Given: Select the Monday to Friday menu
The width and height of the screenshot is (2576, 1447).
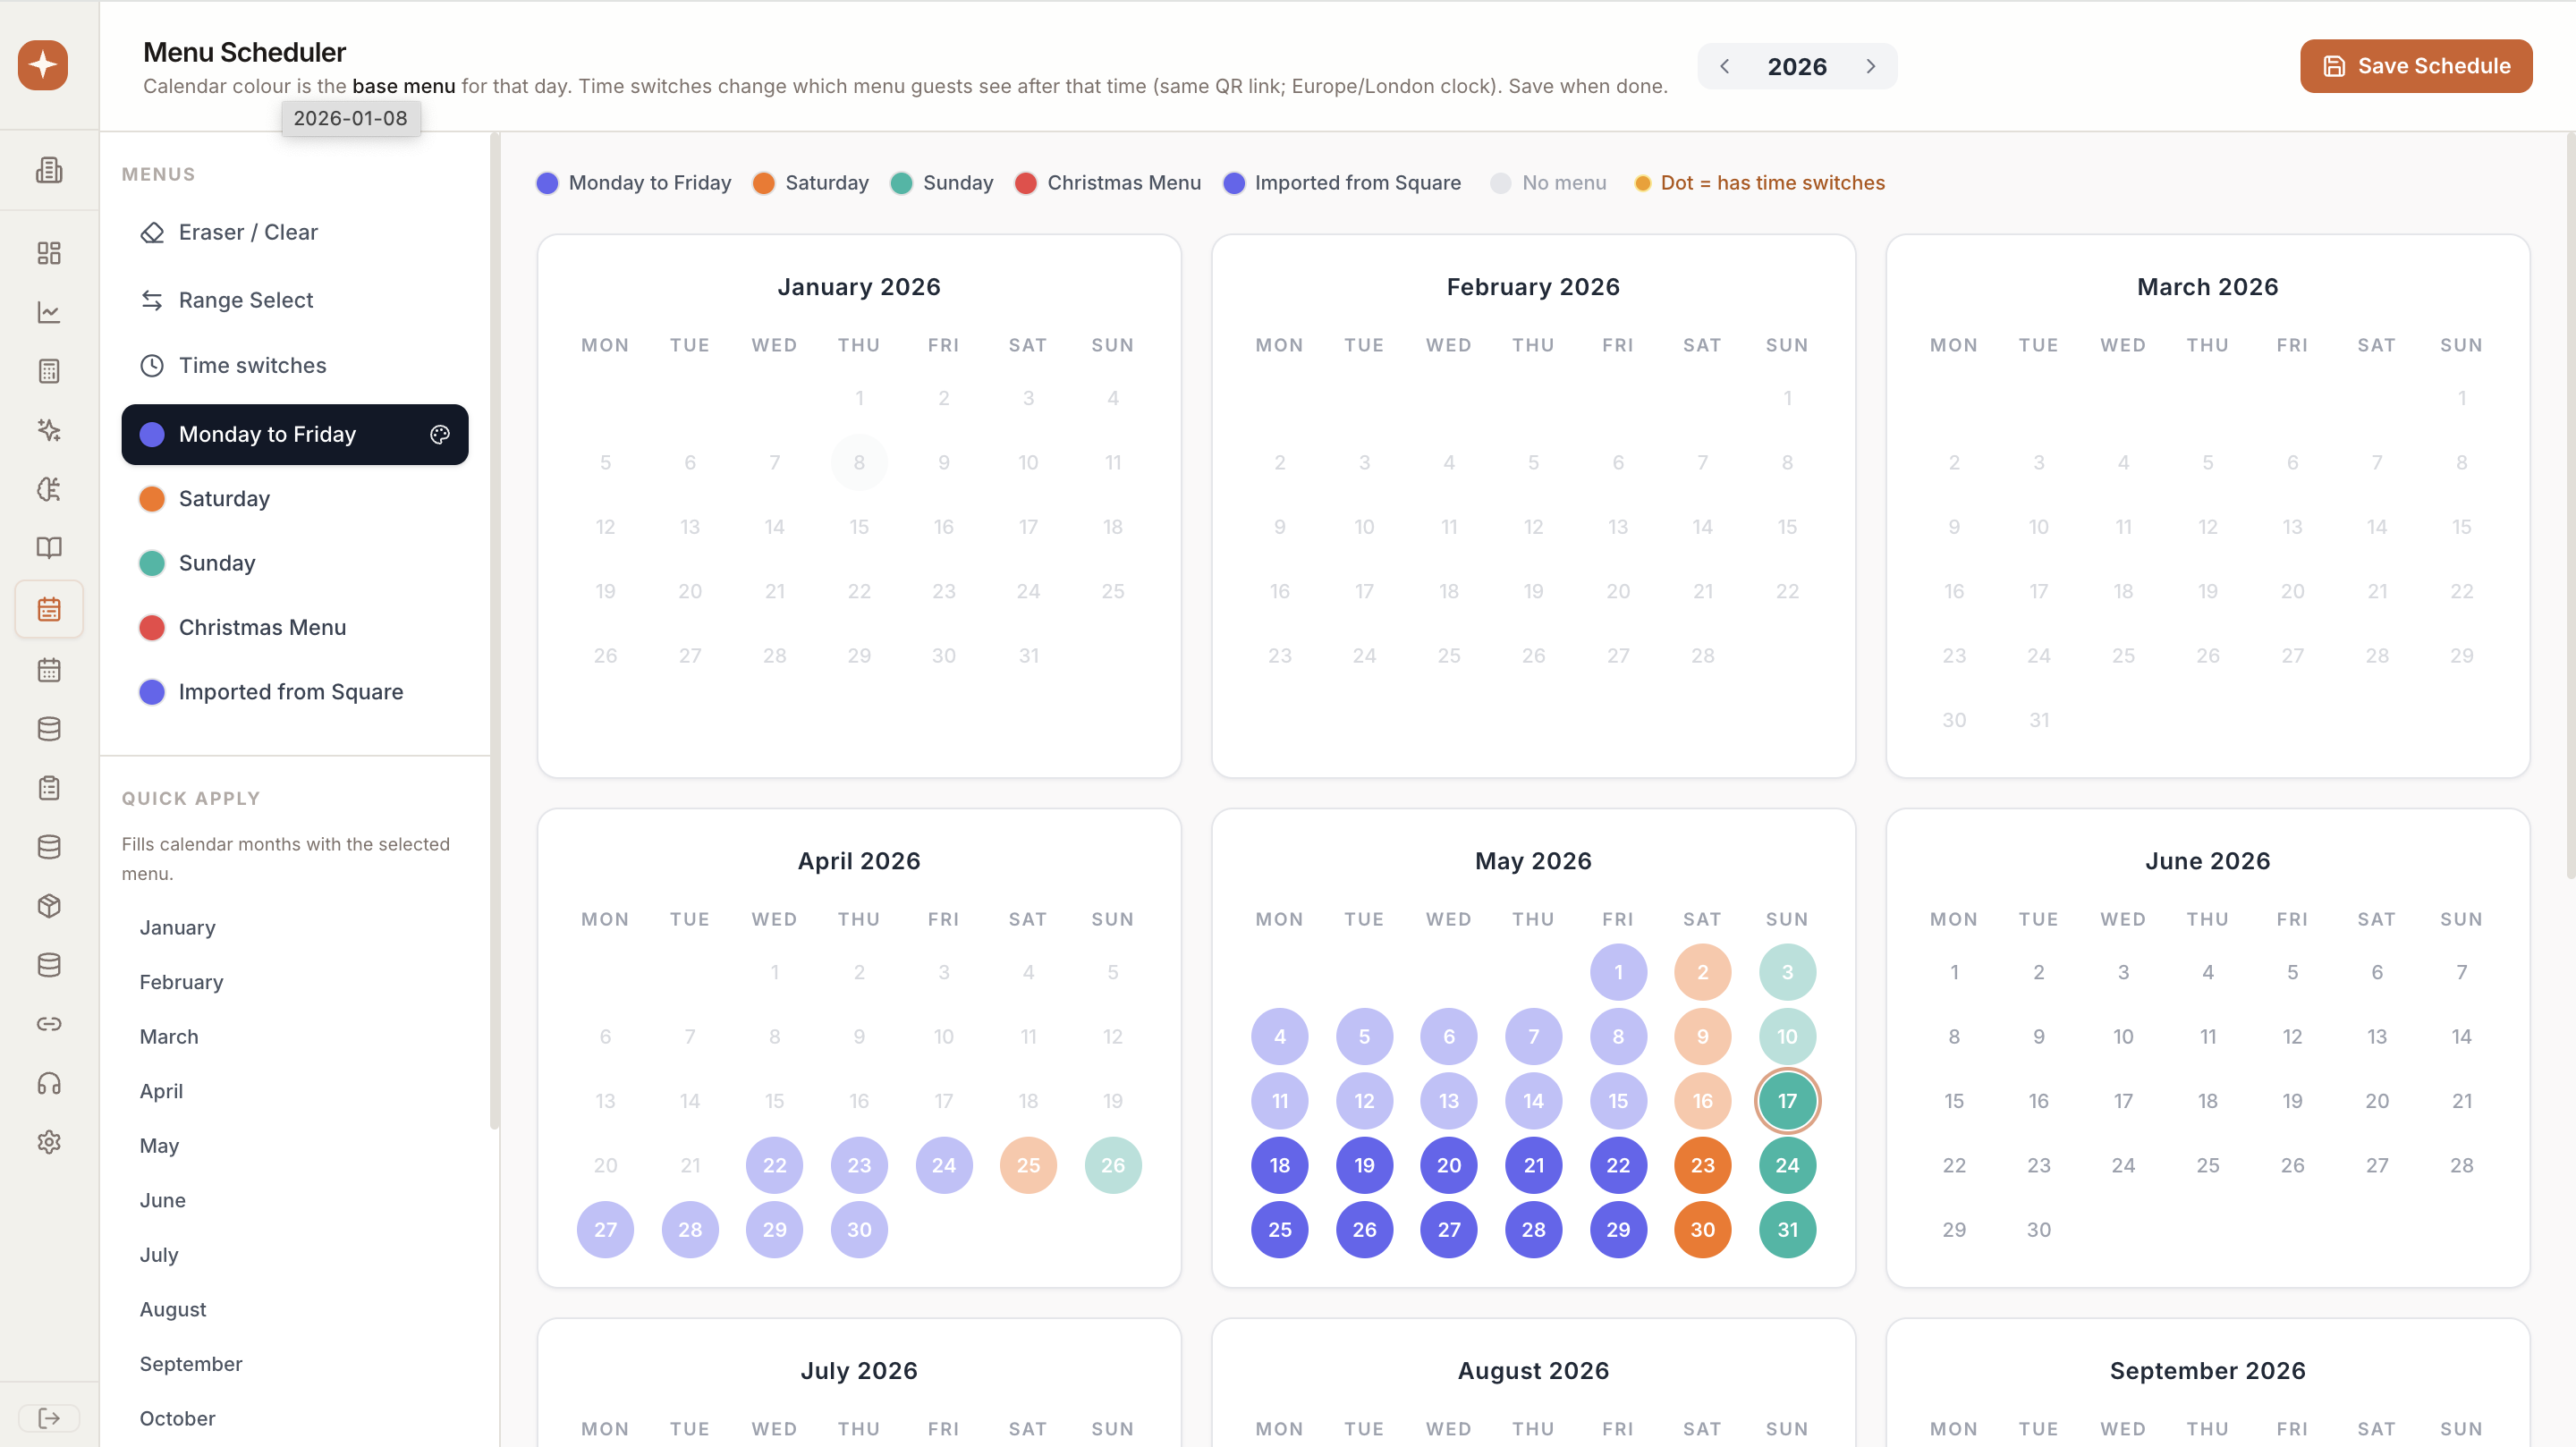Looking at the screenshot, I should tap(295, 434).
